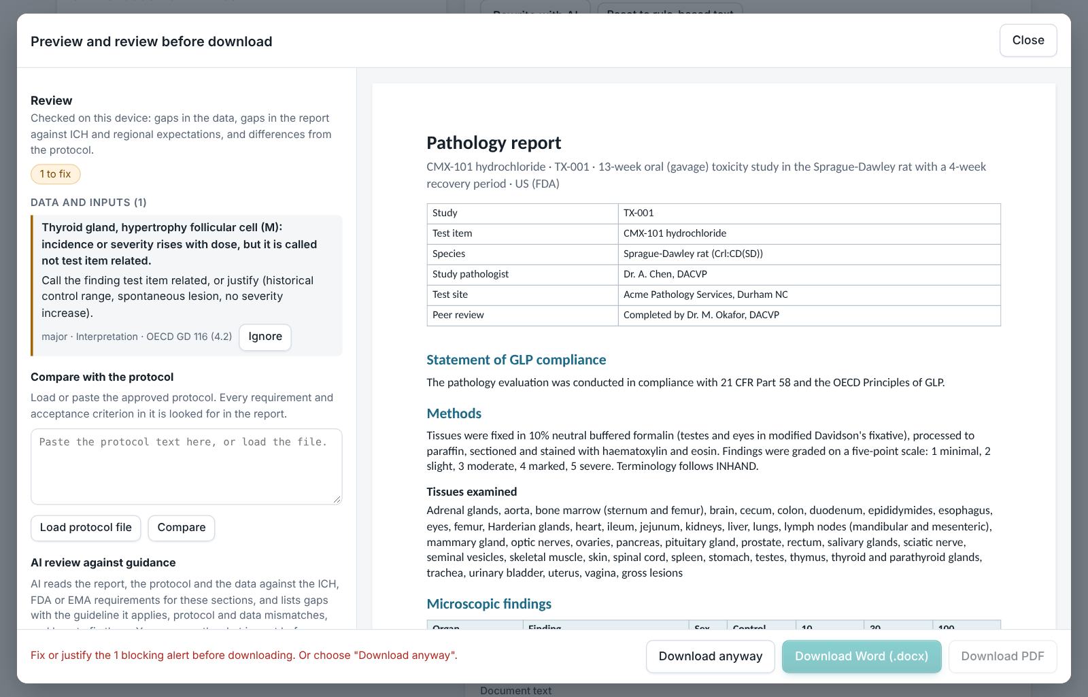The width and height of the screenshot is (1088, 697).
Task: Click the Compare button
Action: [x=182, y=528]
